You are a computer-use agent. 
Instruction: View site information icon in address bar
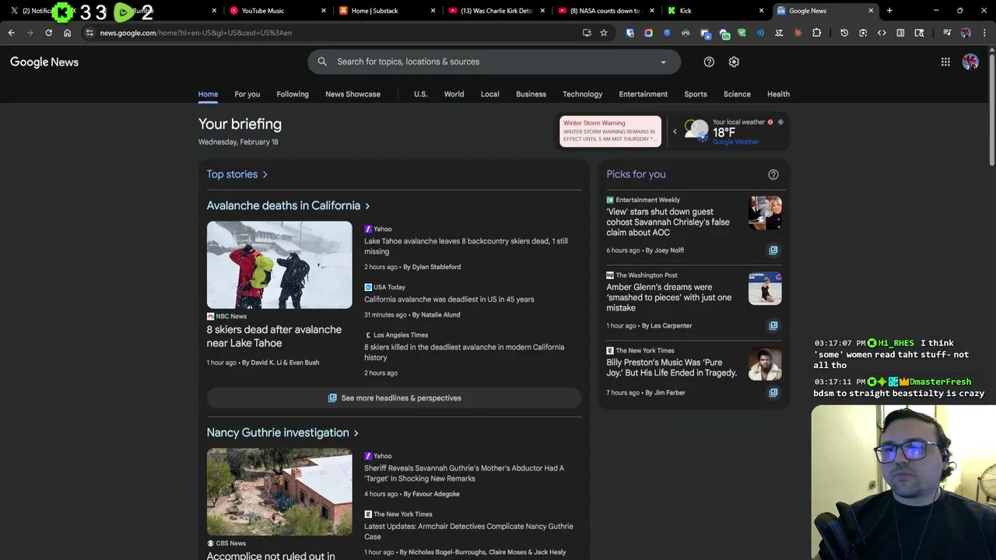(x=89, y=33)
